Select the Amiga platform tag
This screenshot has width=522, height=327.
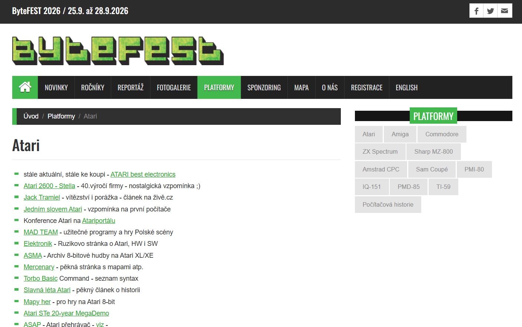[400, 134]
